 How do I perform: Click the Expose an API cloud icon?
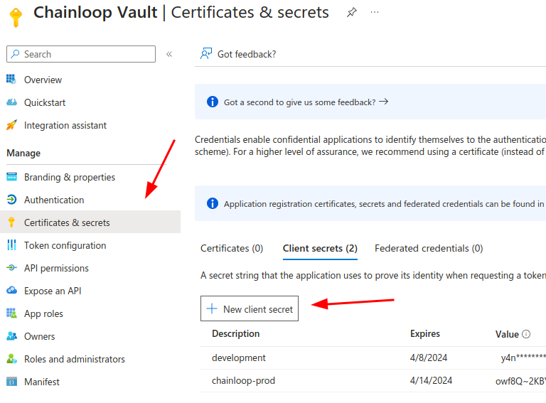11,290
